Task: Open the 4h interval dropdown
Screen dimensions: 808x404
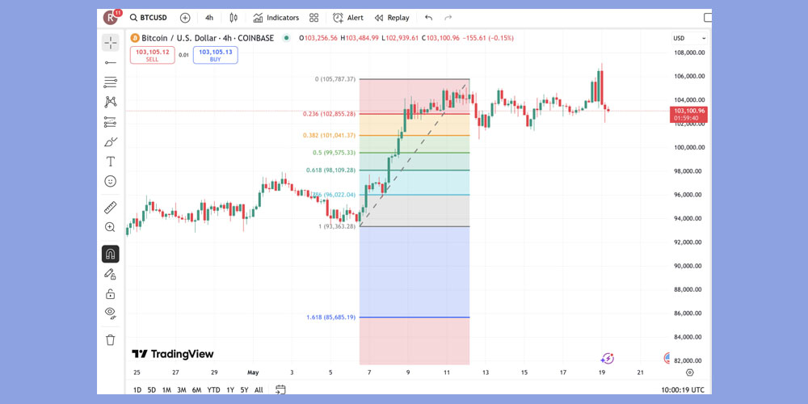Action: point(209,18)
